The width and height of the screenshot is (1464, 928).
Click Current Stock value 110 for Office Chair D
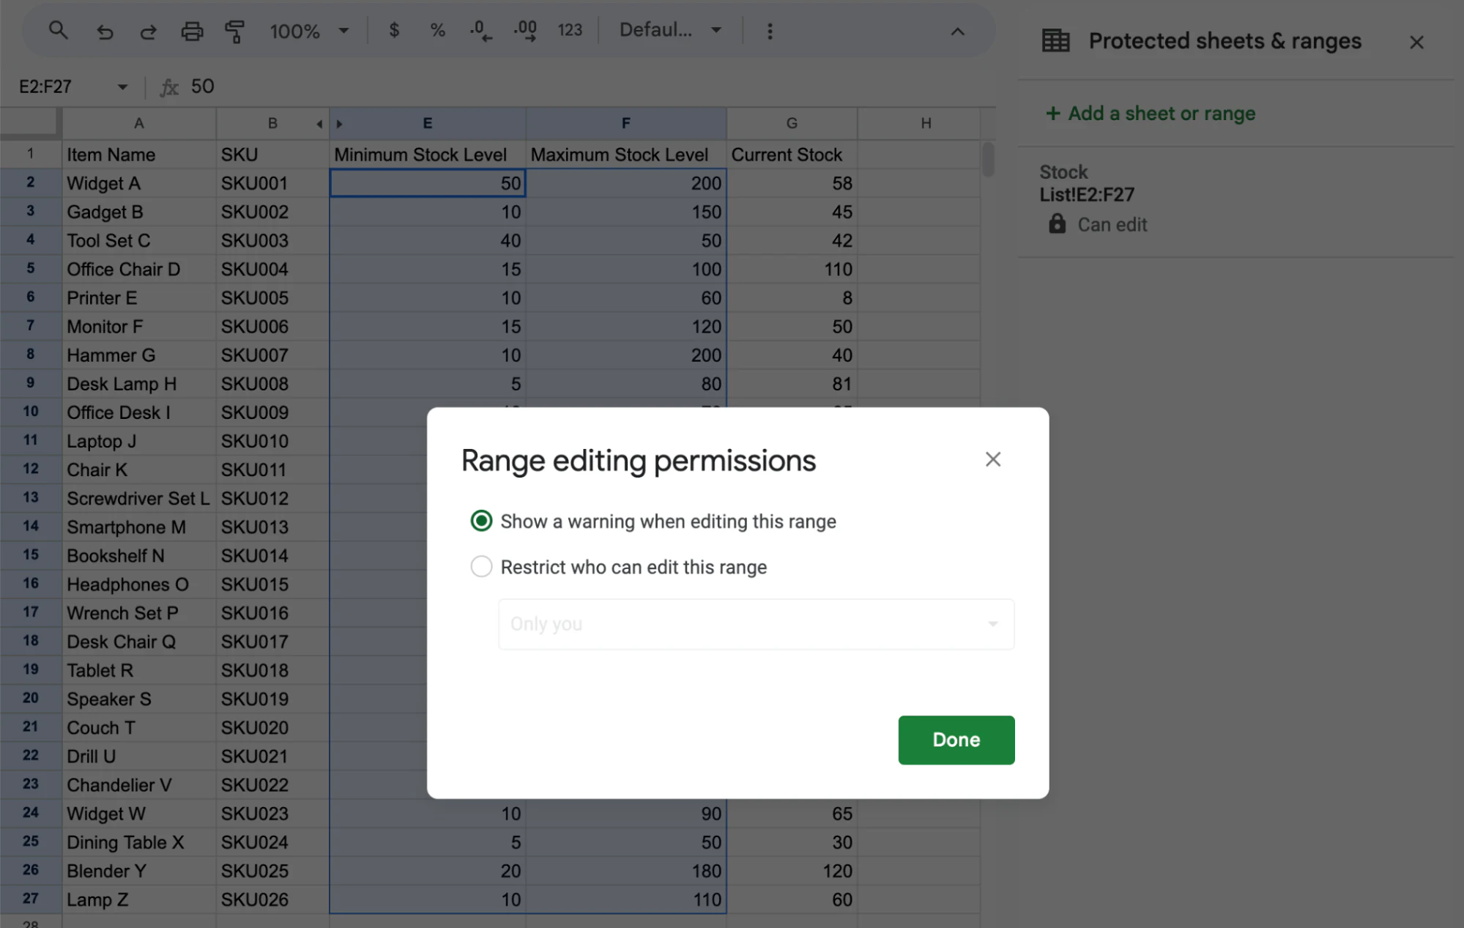[792, 269]
